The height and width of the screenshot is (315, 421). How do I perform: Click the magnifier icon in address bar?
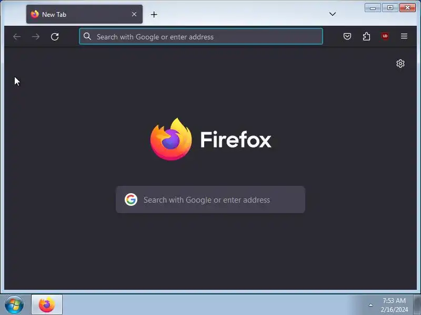[87, 36]
